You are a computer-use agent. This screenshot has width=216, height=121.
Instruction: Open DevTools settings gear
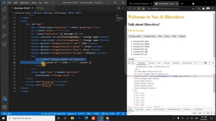(206, 63)
